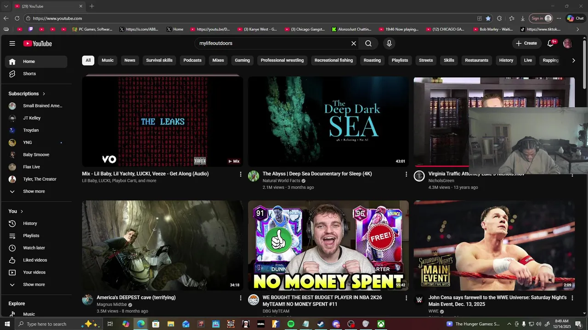This screenshot has height=330, width=588.
Task: Open browser Sign in button
Action: click(x=541, y=18)
